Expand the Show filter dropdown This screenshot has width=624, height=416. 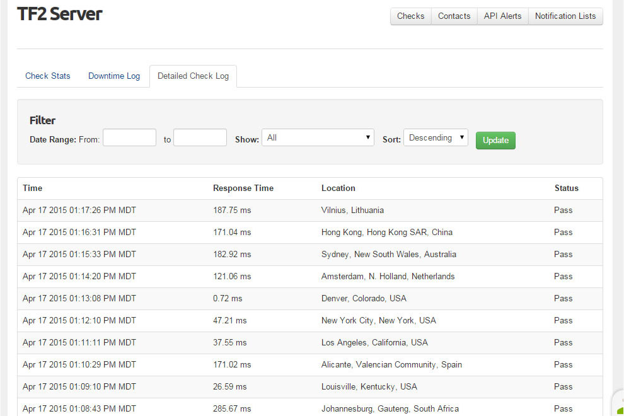pos(318,137)
